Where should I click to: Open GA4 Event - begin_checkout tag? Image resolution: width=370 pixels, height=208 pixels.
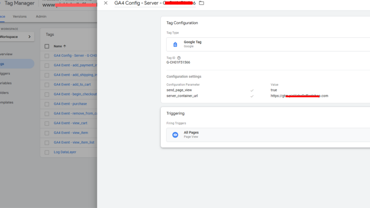(75, 94)
